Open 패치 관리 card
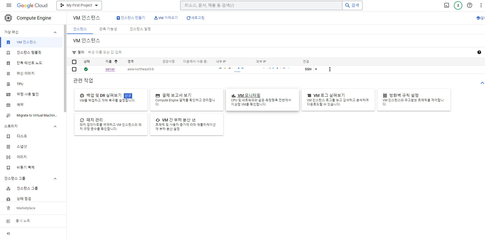Viewport: 485px width, 239px height. coord(111,124)
